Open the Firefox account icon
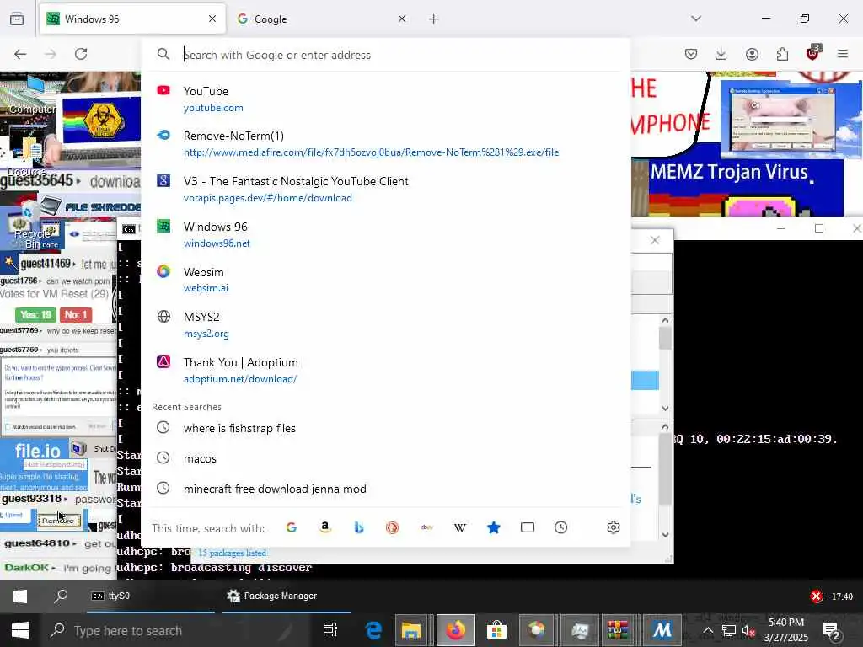 coord(752,54)
